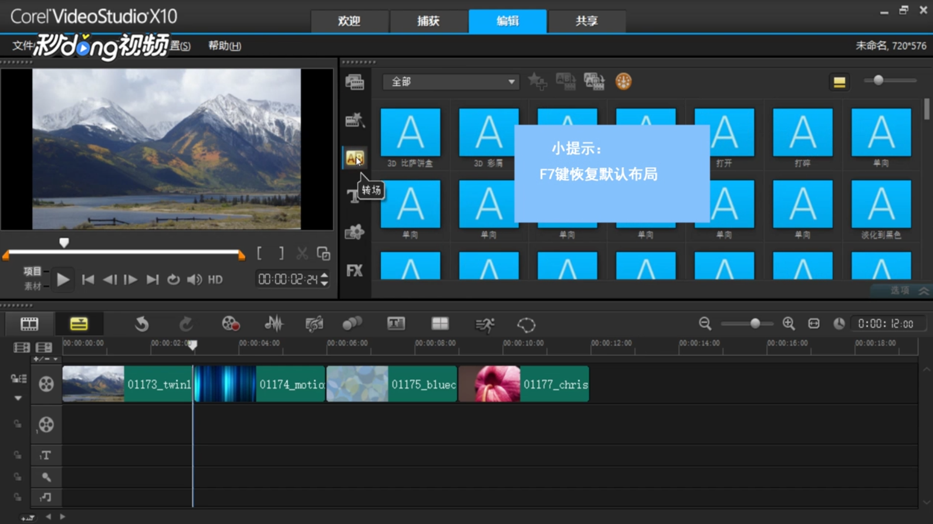Image resolution: width=933 pixels, height=524 pixels.
Task: Open the Title (T) library icon
Action: coord(352,195)
